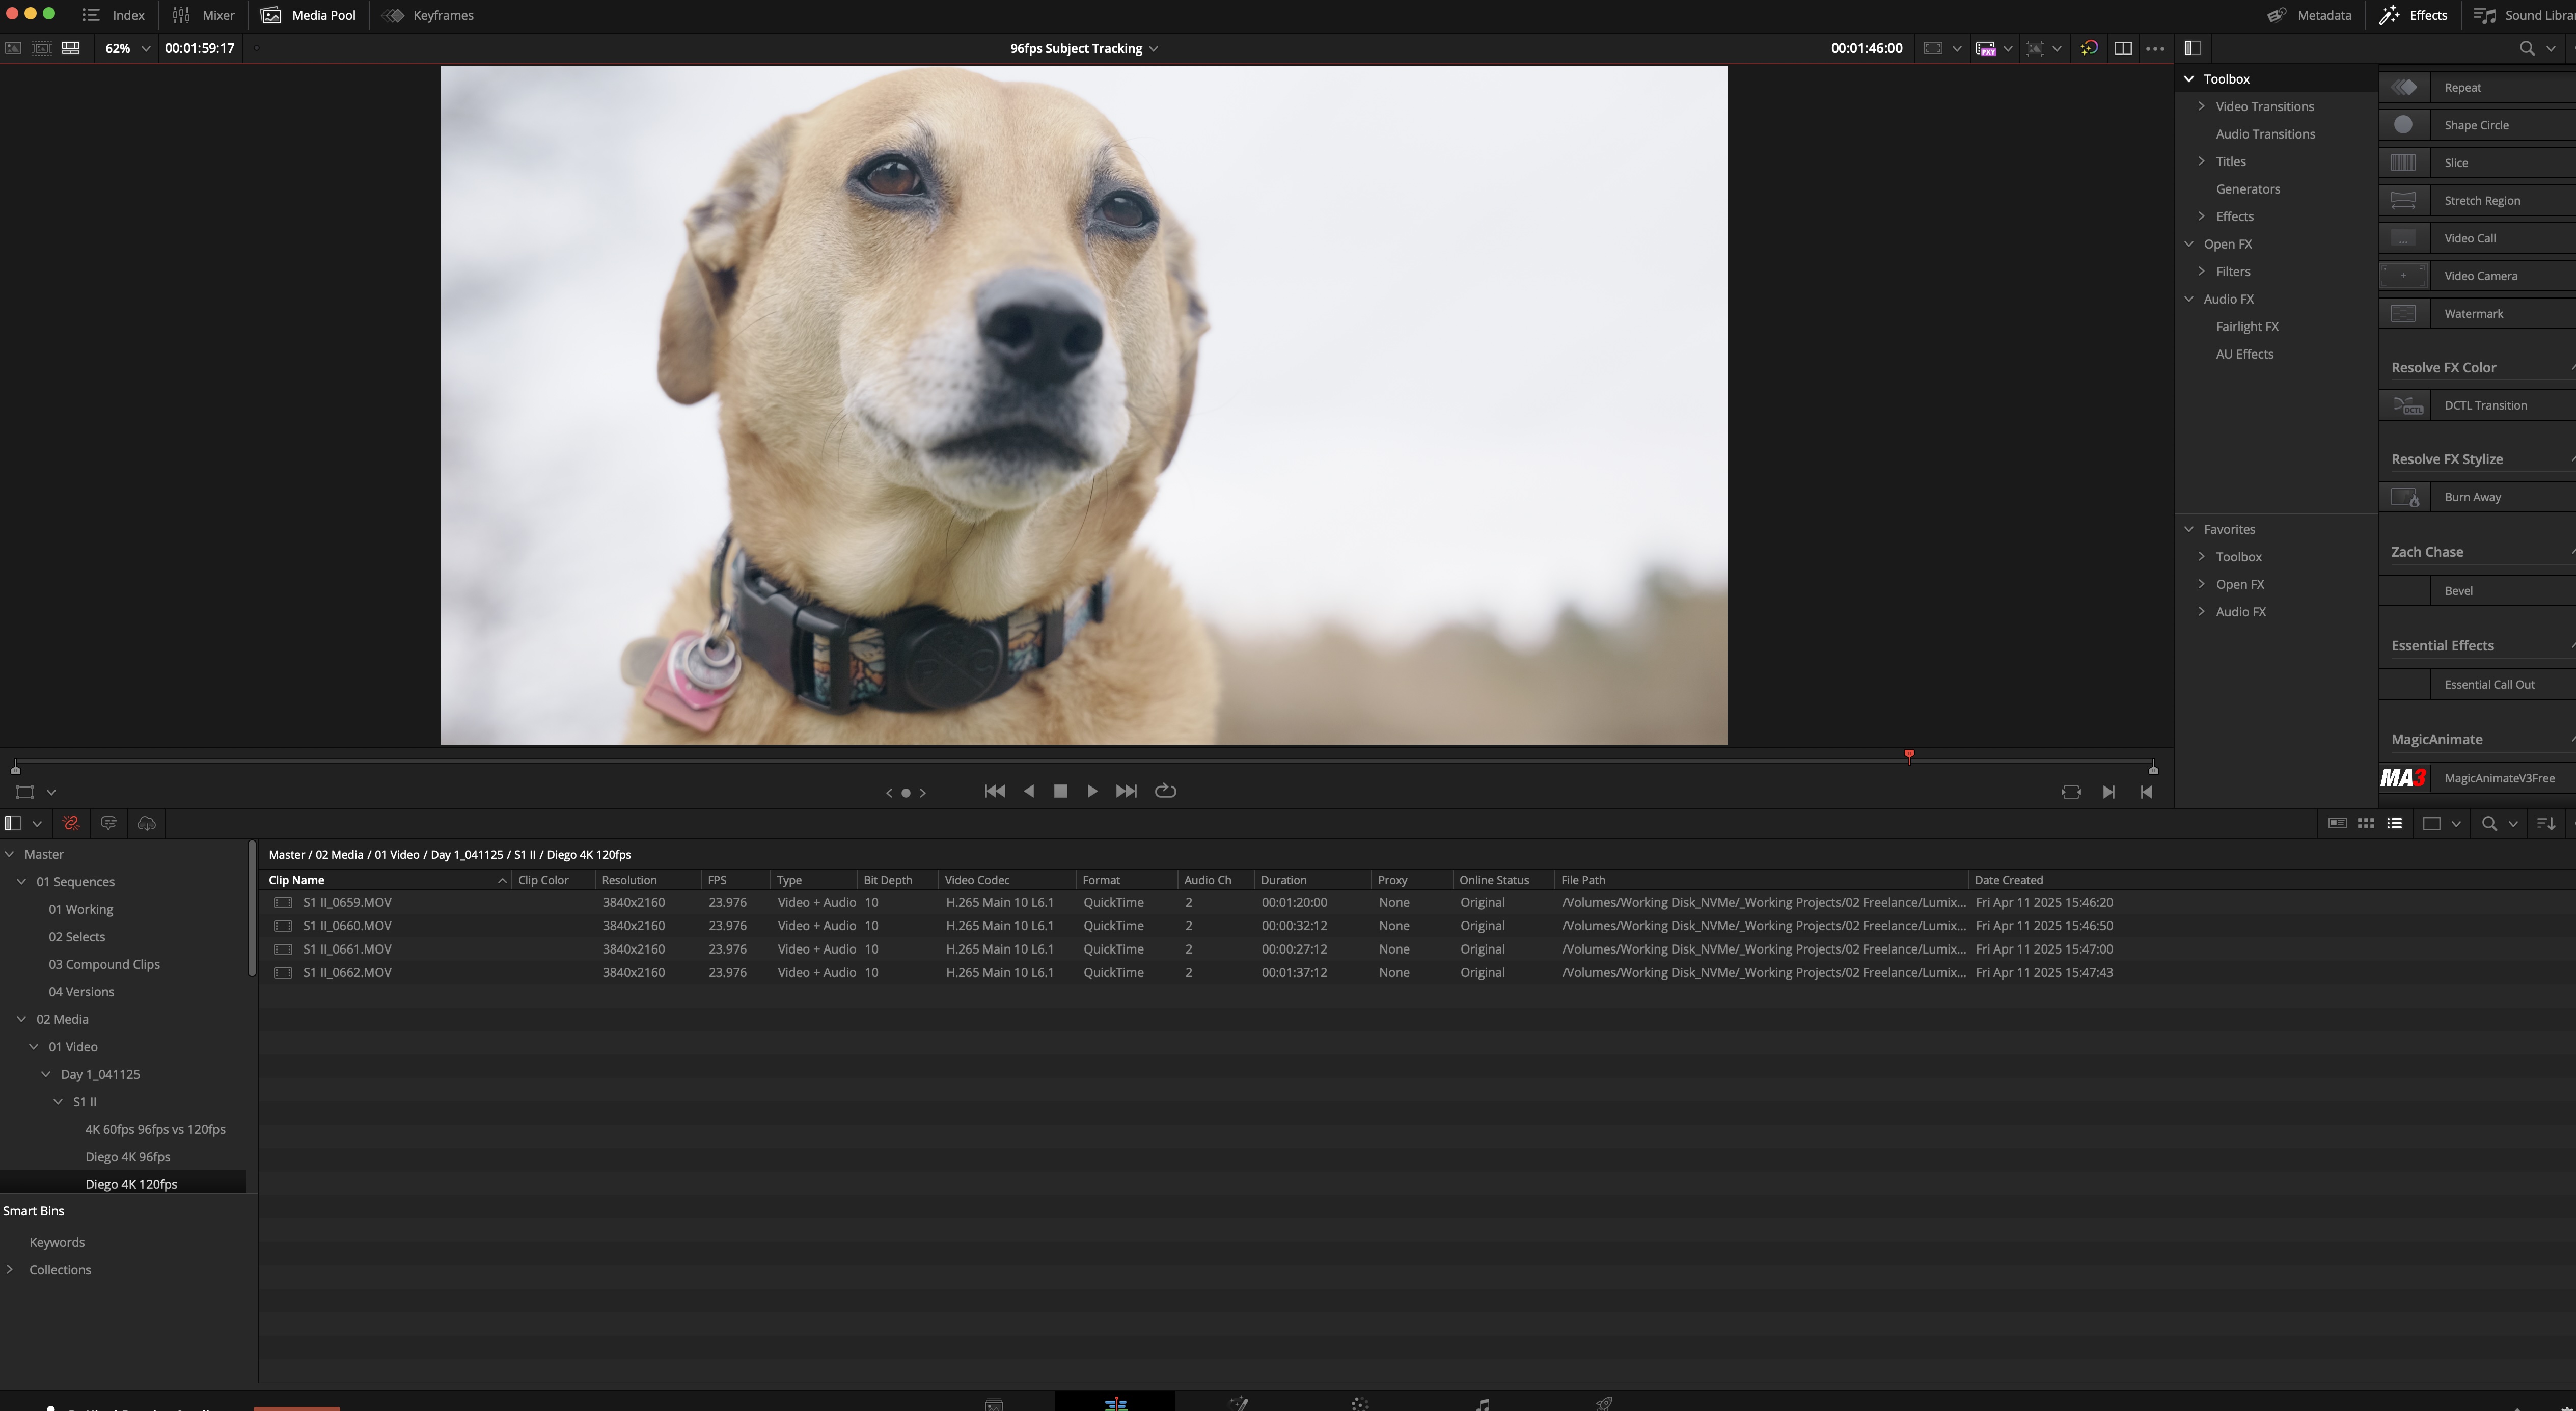
Task: Select the Watermark effect
Action: click(x=2477, y=313)
